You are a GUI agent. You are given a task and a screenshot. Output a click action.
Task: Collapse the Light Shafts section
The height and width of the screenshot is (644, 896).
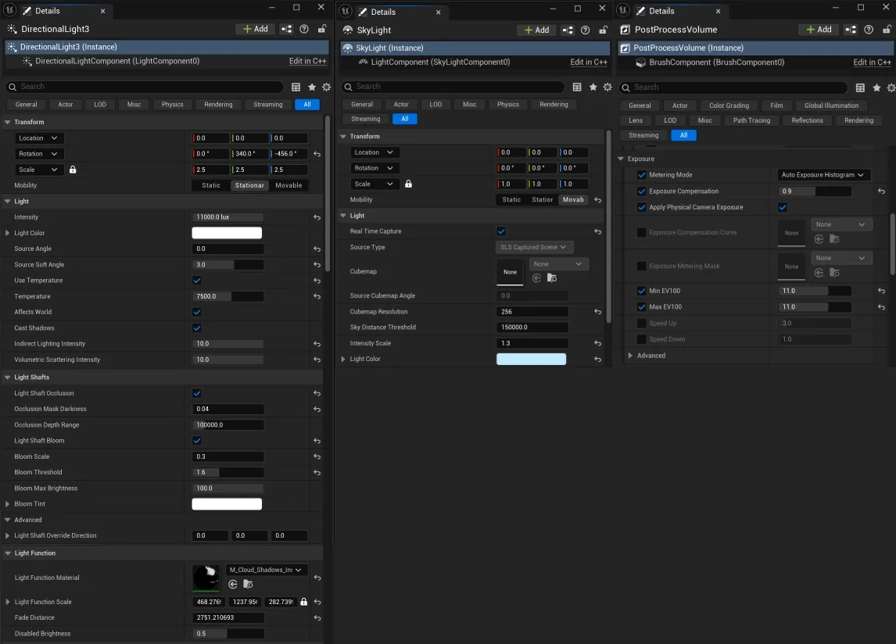[x=8, y=377]
